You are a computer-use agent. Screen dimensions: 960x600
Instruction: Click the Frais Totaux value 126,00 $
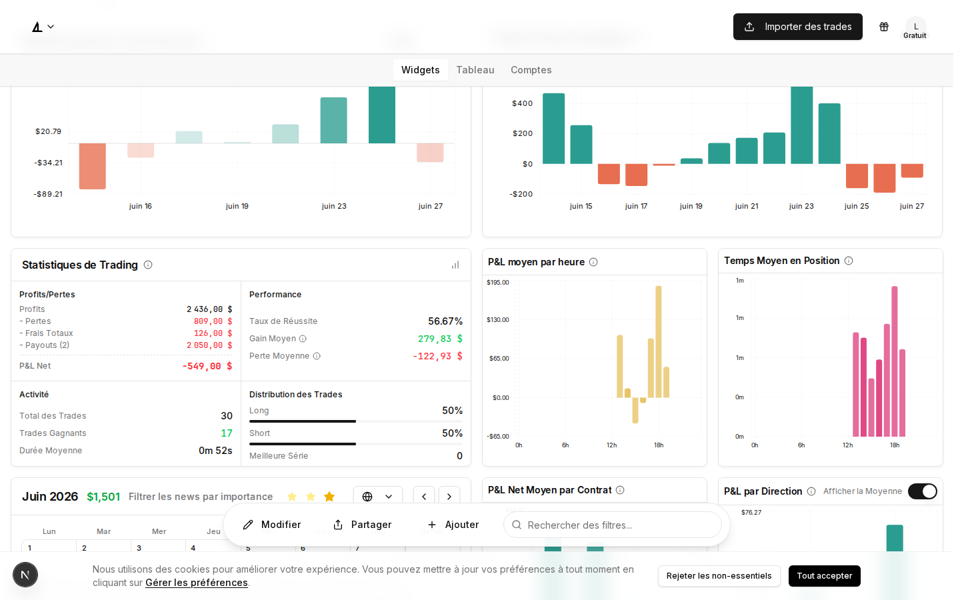(213, 333)
